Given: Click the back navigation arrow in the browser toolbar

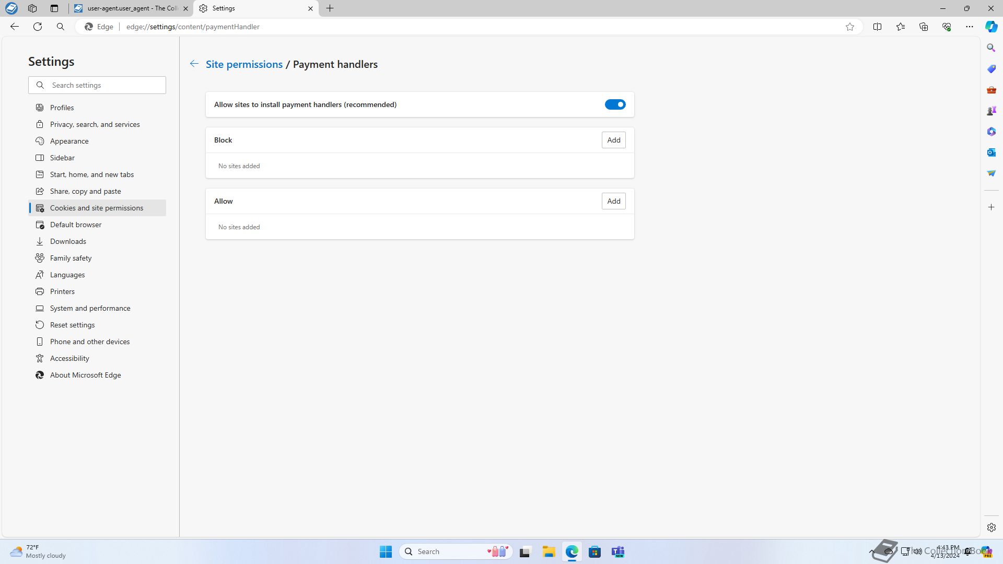Looking at the screenshot, I should click(x=15, y=27).
